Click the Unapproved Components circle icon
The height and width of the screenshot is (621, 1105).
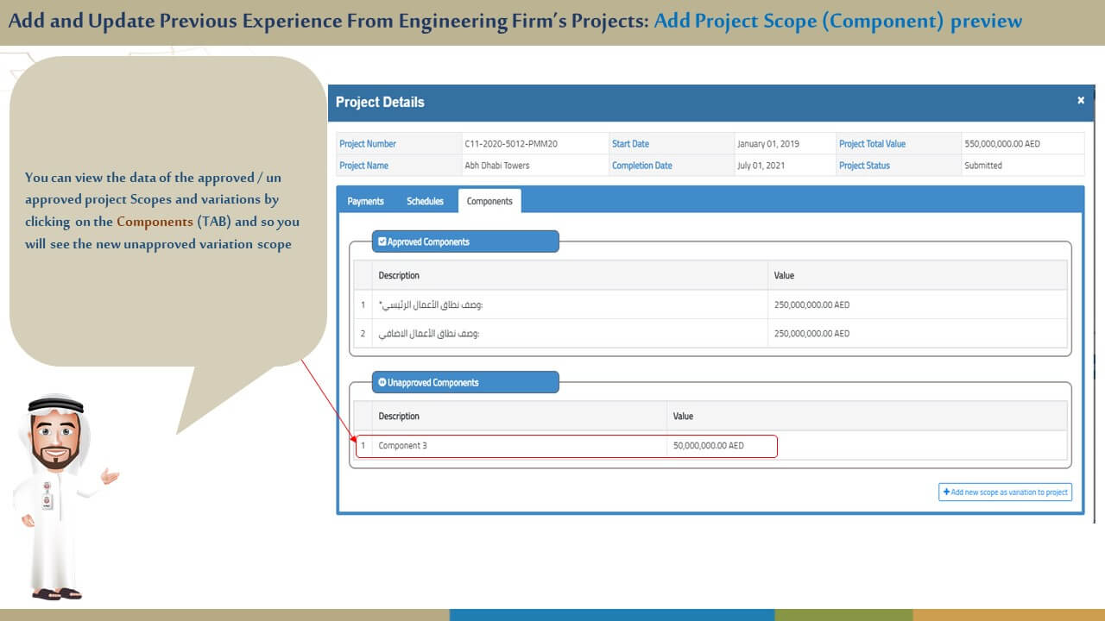[x=382, y=382]
